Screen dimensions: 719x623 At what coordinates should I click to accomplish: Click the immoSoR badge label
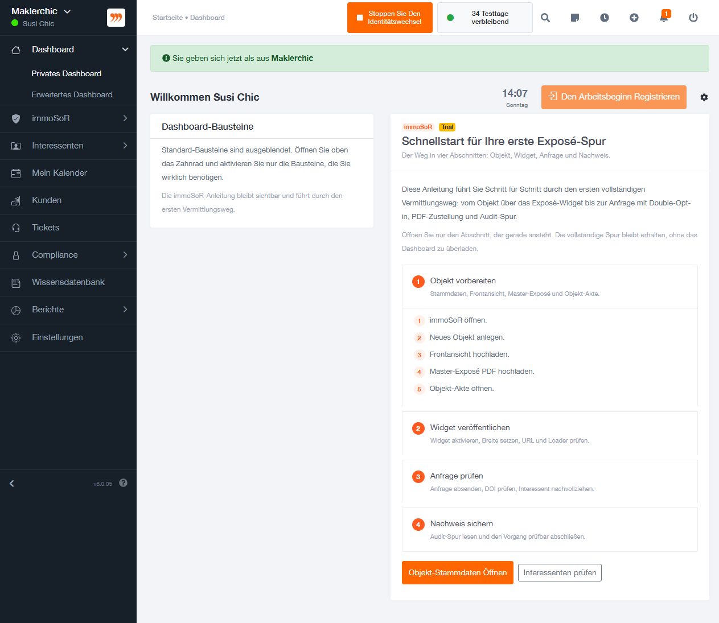click(x=418, y=127)
